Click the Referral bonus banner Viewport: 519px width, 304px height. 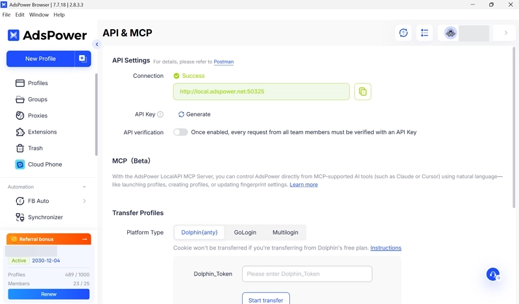click(49, 239)
